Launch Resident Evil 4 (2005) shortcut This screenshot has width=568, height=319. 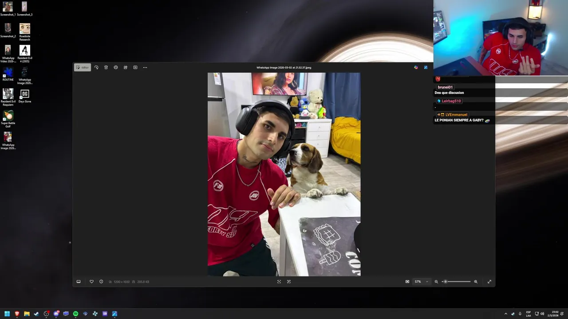pyautogui.click(x=24, y=54)
